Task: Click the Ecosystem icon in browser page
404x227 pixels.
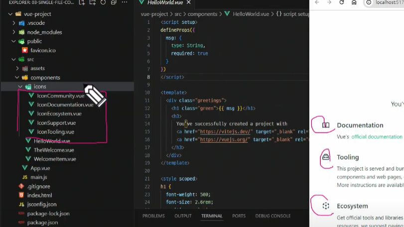Action: (x=326, y=206)
